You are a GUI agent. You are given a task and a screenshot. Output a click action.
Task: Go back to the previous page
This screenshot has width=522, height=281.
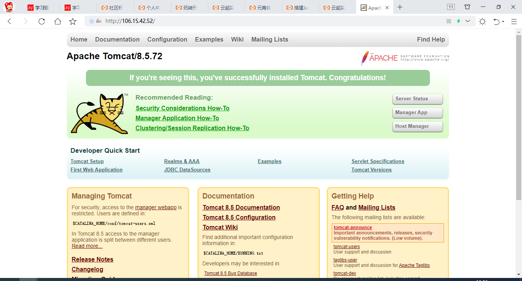click(10, 21)
